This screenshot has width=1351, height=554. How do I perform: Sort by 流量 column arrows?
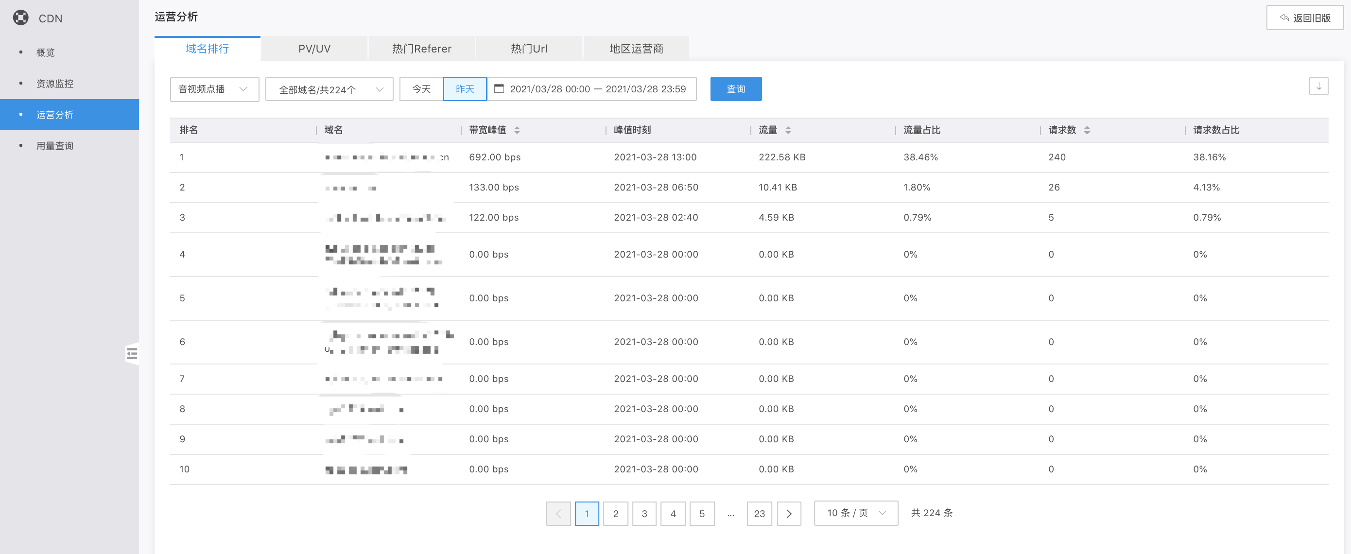pos(788,130)
